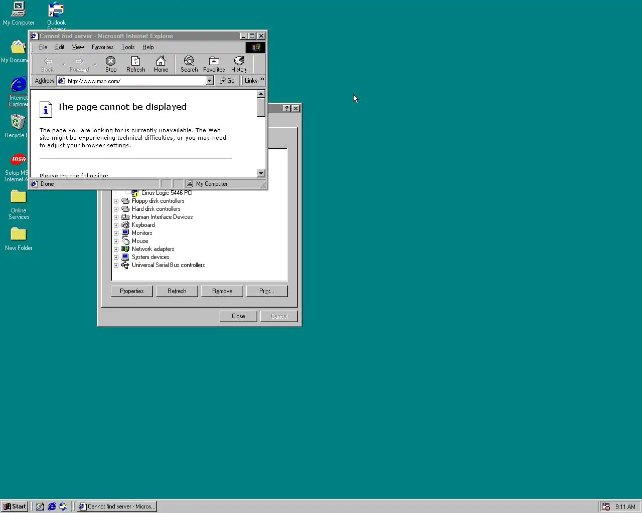Select the Outlook Express desktop icon

click(x=56, y=16)
